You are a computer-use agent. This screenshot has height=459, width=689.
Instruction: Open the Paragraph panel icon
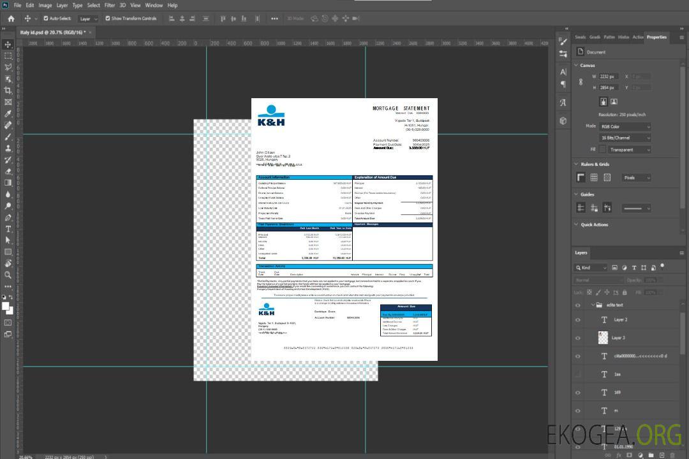pos(563,84)
